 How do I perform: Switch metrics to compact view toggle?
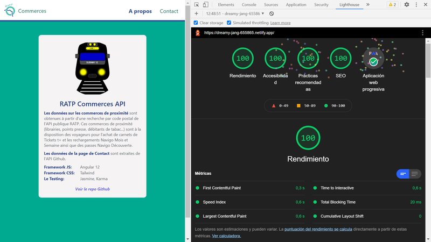coord(402,174)
